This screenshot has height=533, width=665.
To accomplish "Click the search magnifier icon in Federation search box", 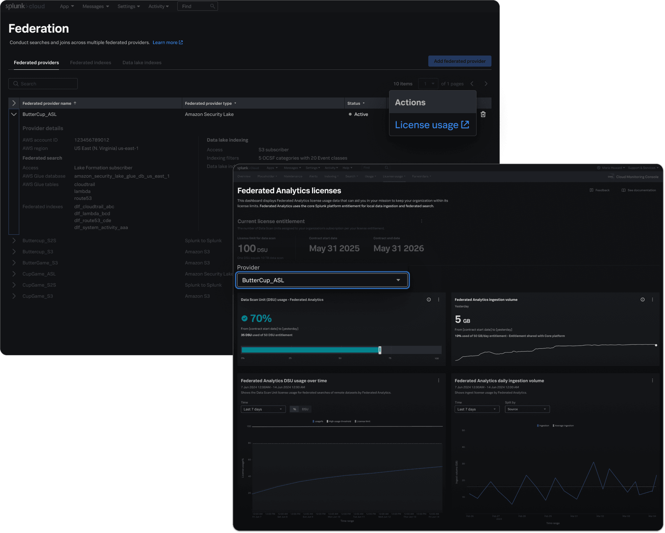I will pyautogui.click(x=16, y=84).
